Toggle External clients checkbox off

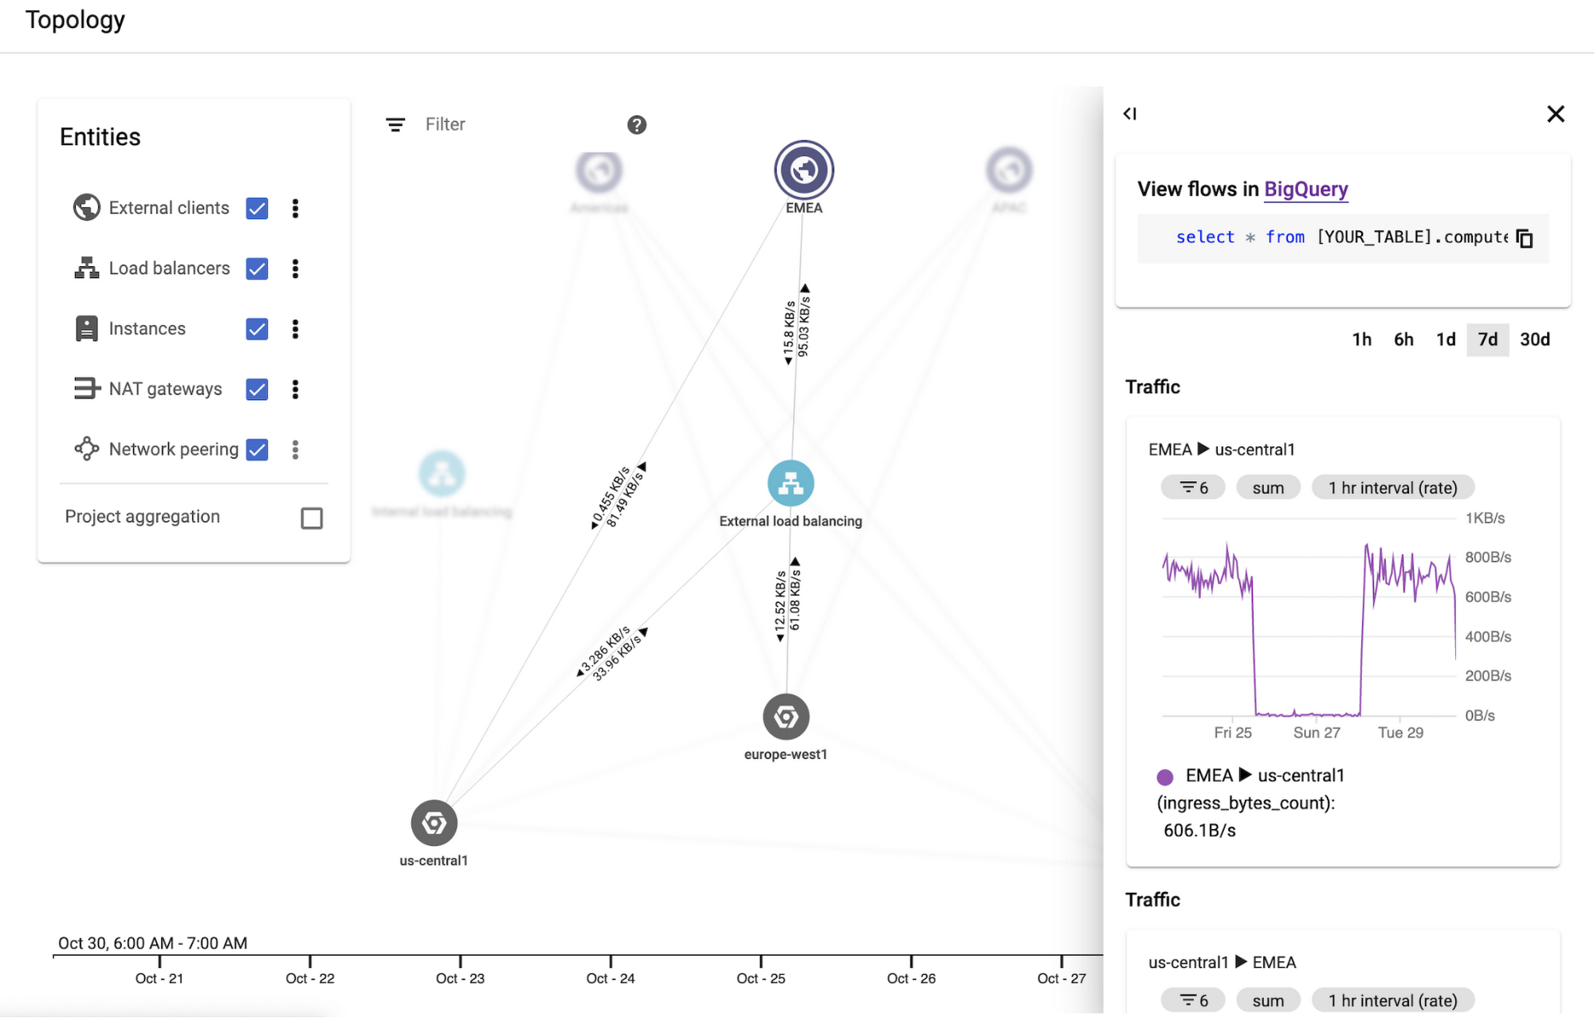[257, 208]
